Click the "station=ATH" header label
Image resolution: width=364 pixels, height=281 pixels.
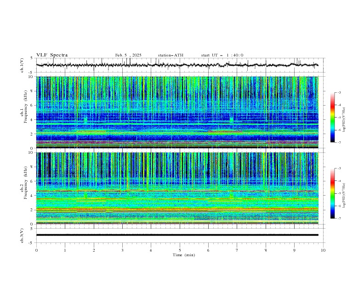point(171,55)
